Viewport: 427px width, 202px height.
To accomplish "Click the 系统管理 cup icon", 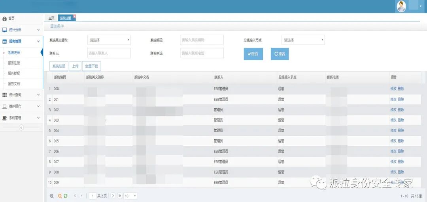I will click(x=4, y=118).
